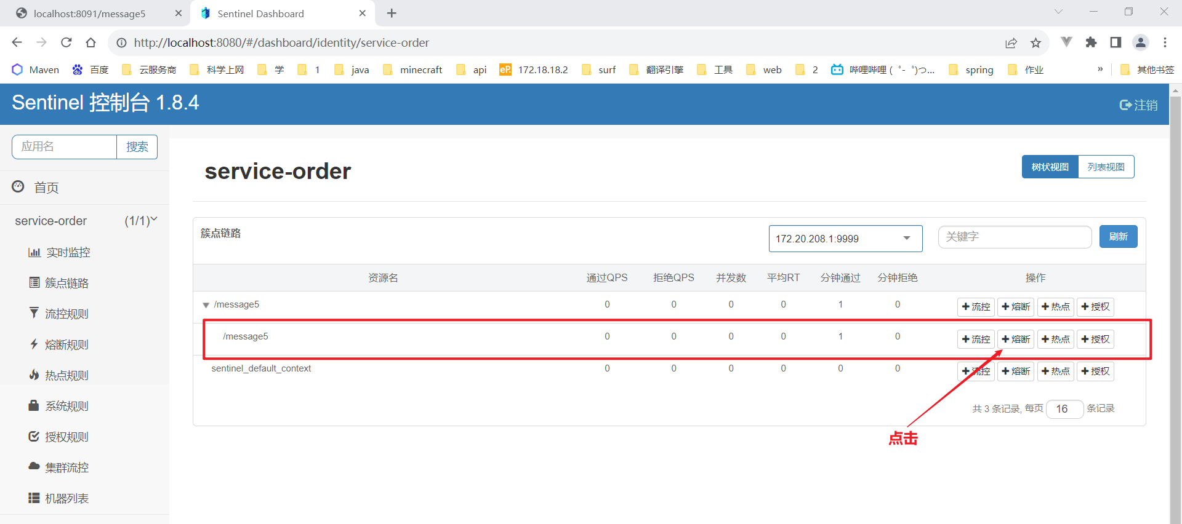Close the localhost:8091/message5 tab
This screenshot has width=1182, height=524.
[x=179, y=13]
